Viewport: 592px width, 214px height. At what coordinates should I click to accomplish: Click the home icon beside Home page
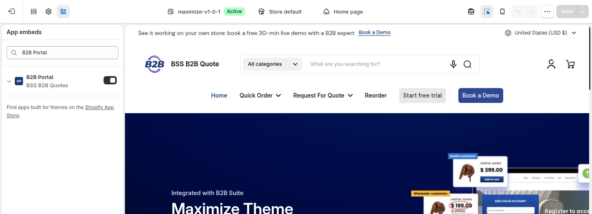point(326,12)
